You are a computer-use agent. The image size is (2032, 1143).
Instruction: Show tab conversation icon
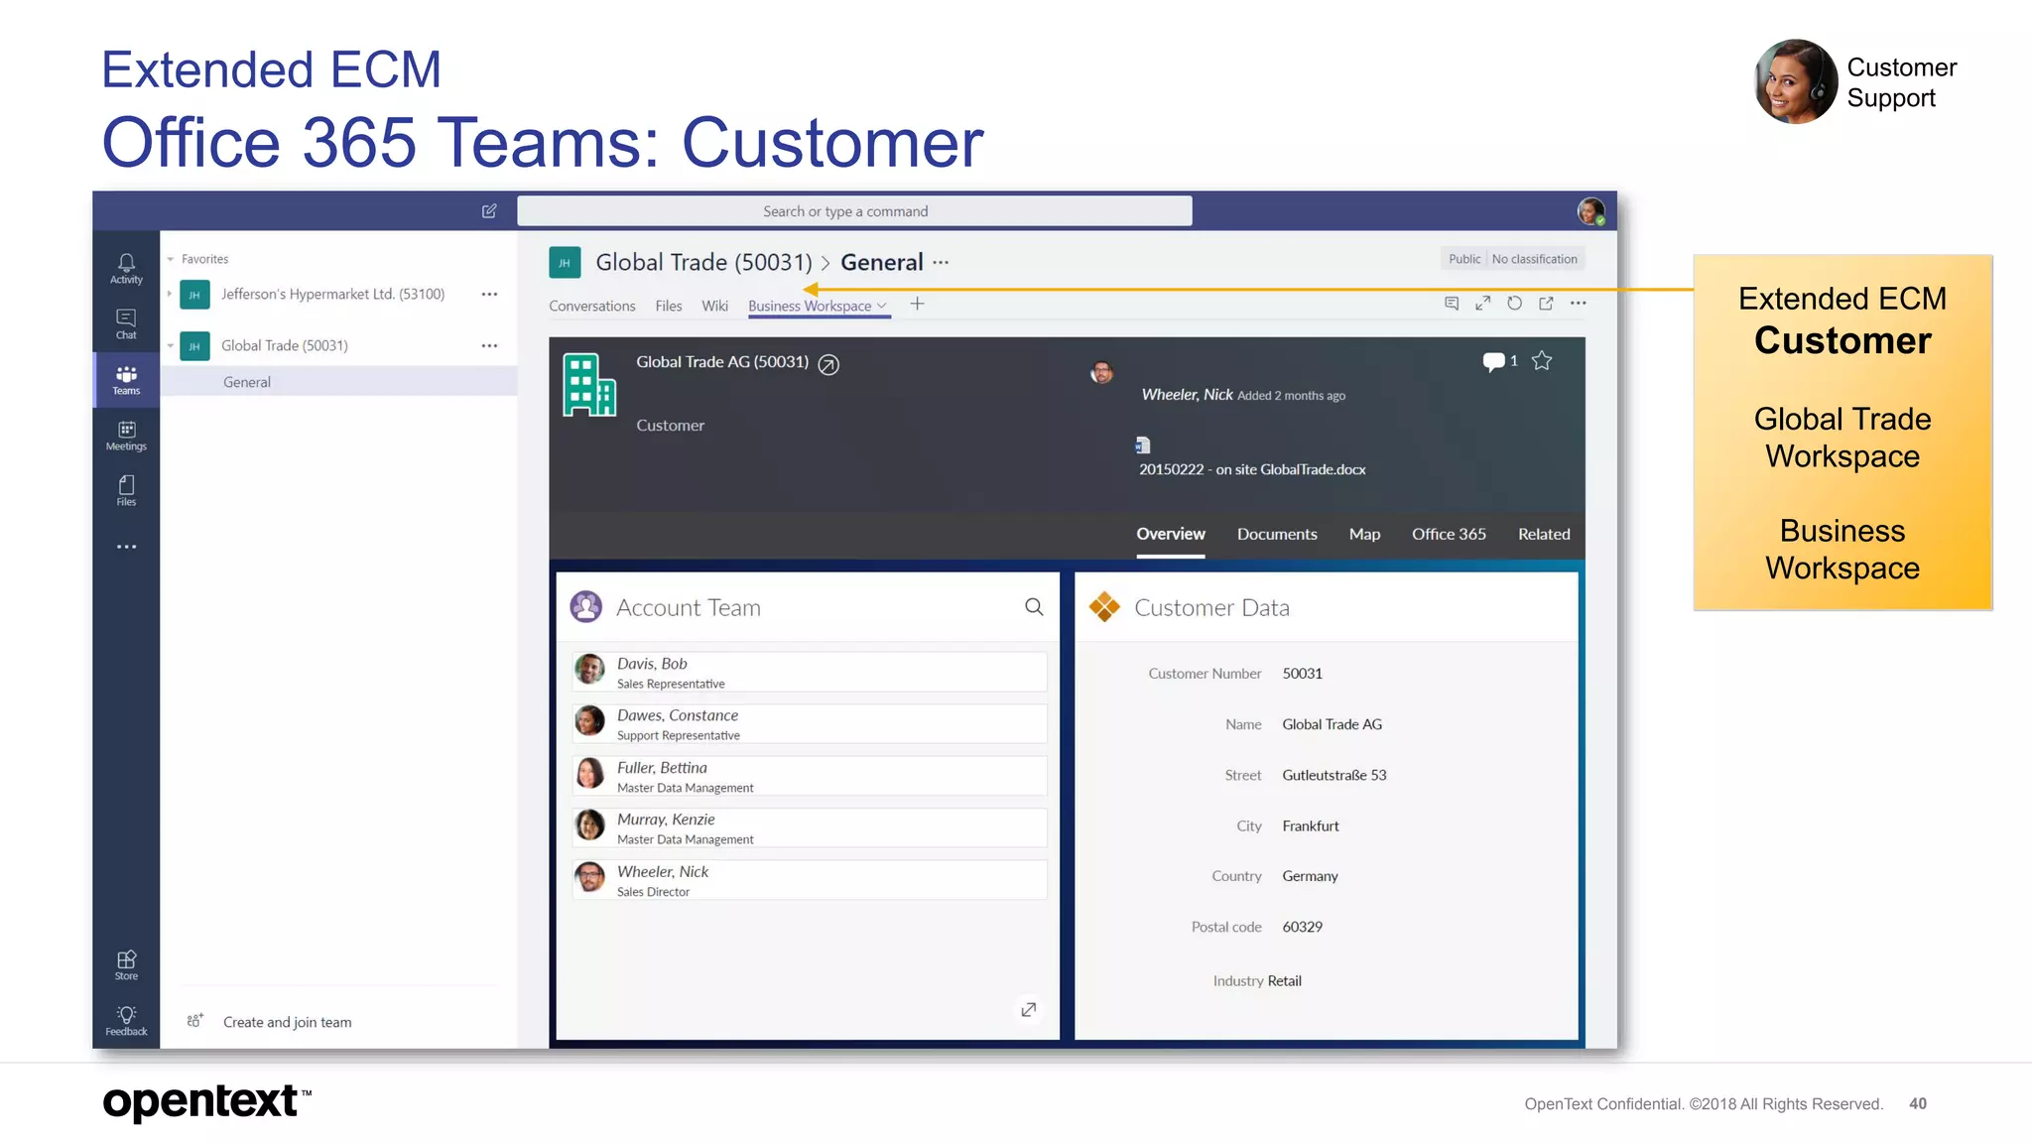point(1451,304)
